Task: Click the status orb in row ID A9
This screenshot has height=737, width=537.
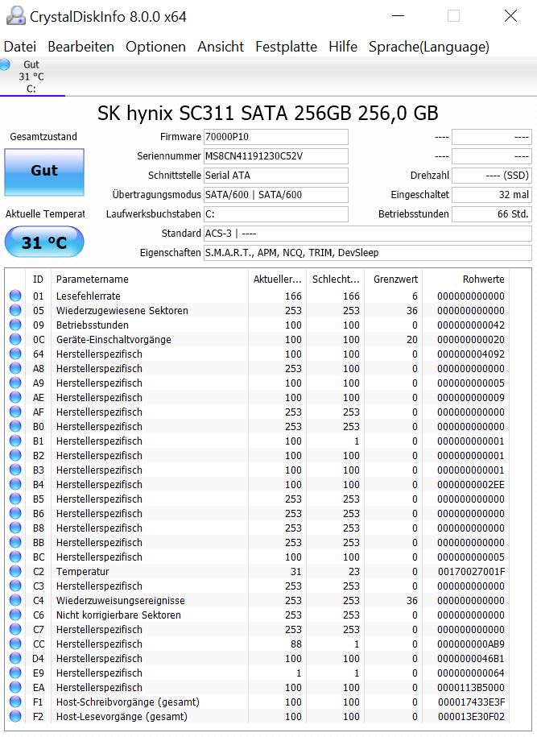Action: [15, 383]
